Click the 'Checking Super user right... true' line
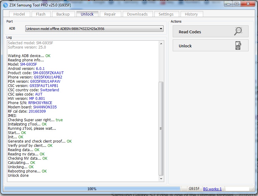Viewport: 258px width, 196px height. (x=35, y=120)
